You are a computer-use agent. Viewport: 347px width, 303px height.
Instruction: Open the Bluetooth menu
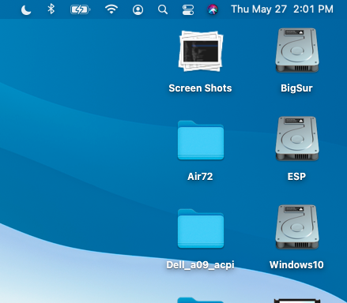tap(51, 9)
